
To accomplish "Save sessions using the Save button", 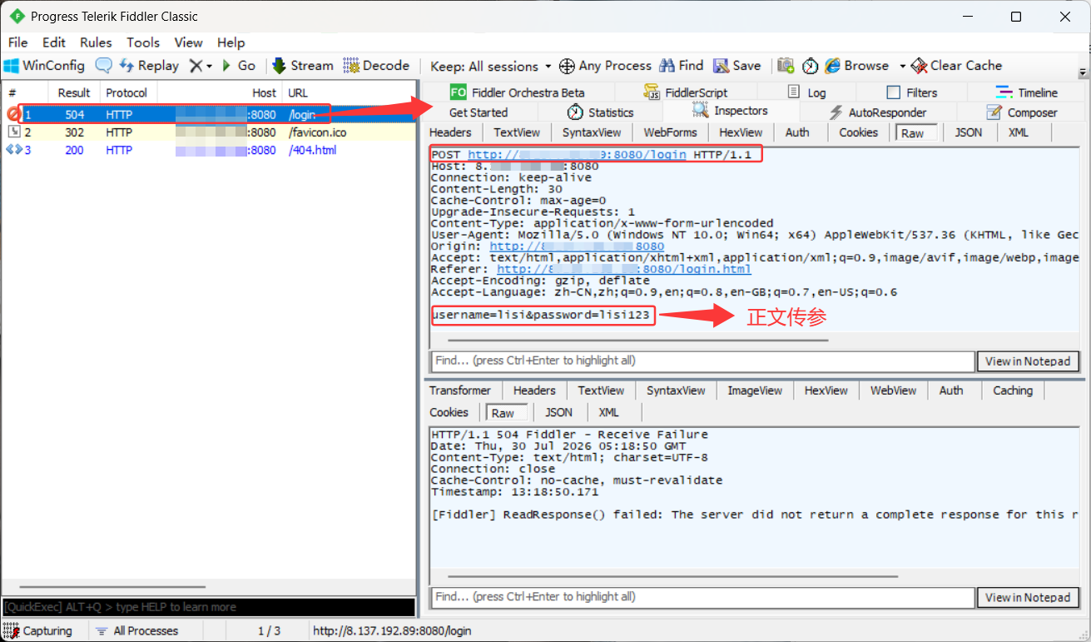I will click(736, 66).
